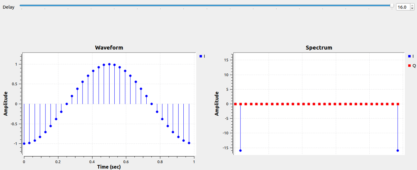Click the Waveform peak sample at 0.5 sec
417x170 pixels.
[109, 64]
